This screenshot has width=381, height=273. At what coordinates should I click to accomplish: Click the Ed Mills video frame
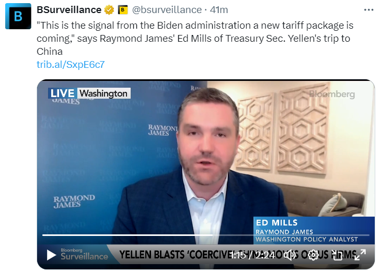click(x=206, y=158)
